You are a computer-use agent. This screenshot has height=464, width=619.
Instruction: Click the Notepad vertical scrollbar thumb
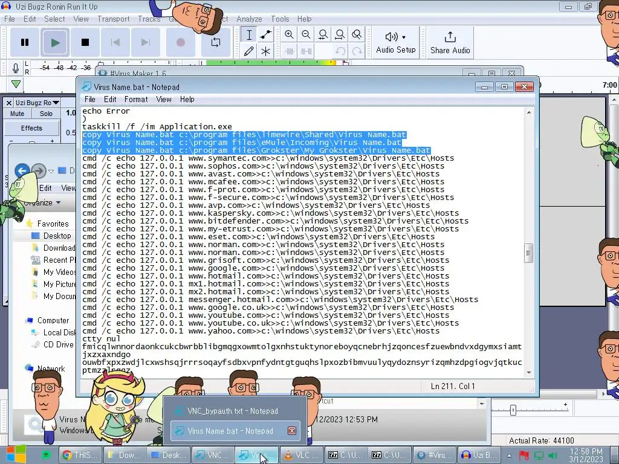click(528, 253)
